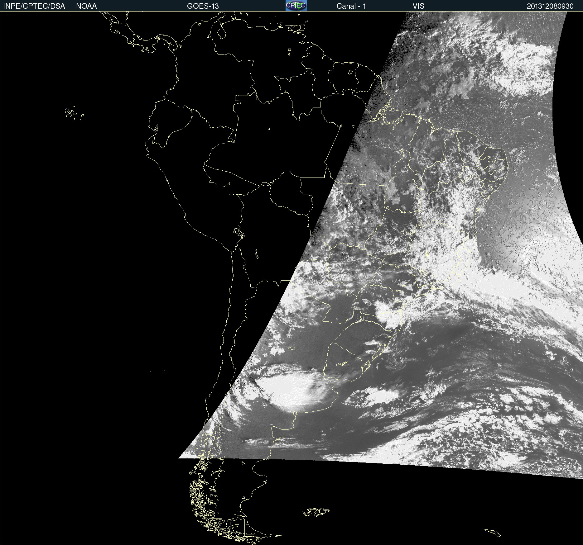Click the 201312080930 timestamp
583x545 pixels.
click(x=550, y=6)
